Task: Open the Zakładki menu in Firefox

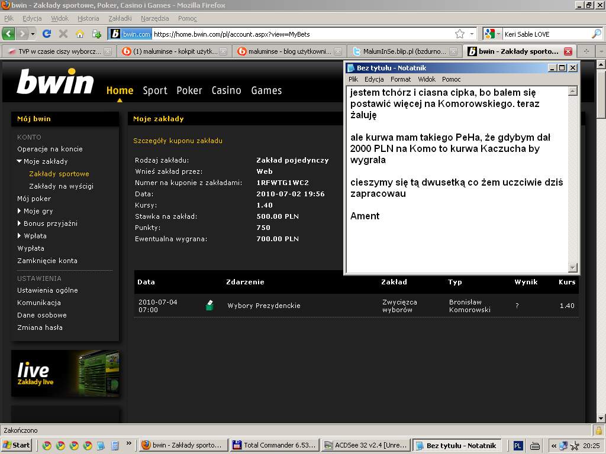Action: point(120,18)
